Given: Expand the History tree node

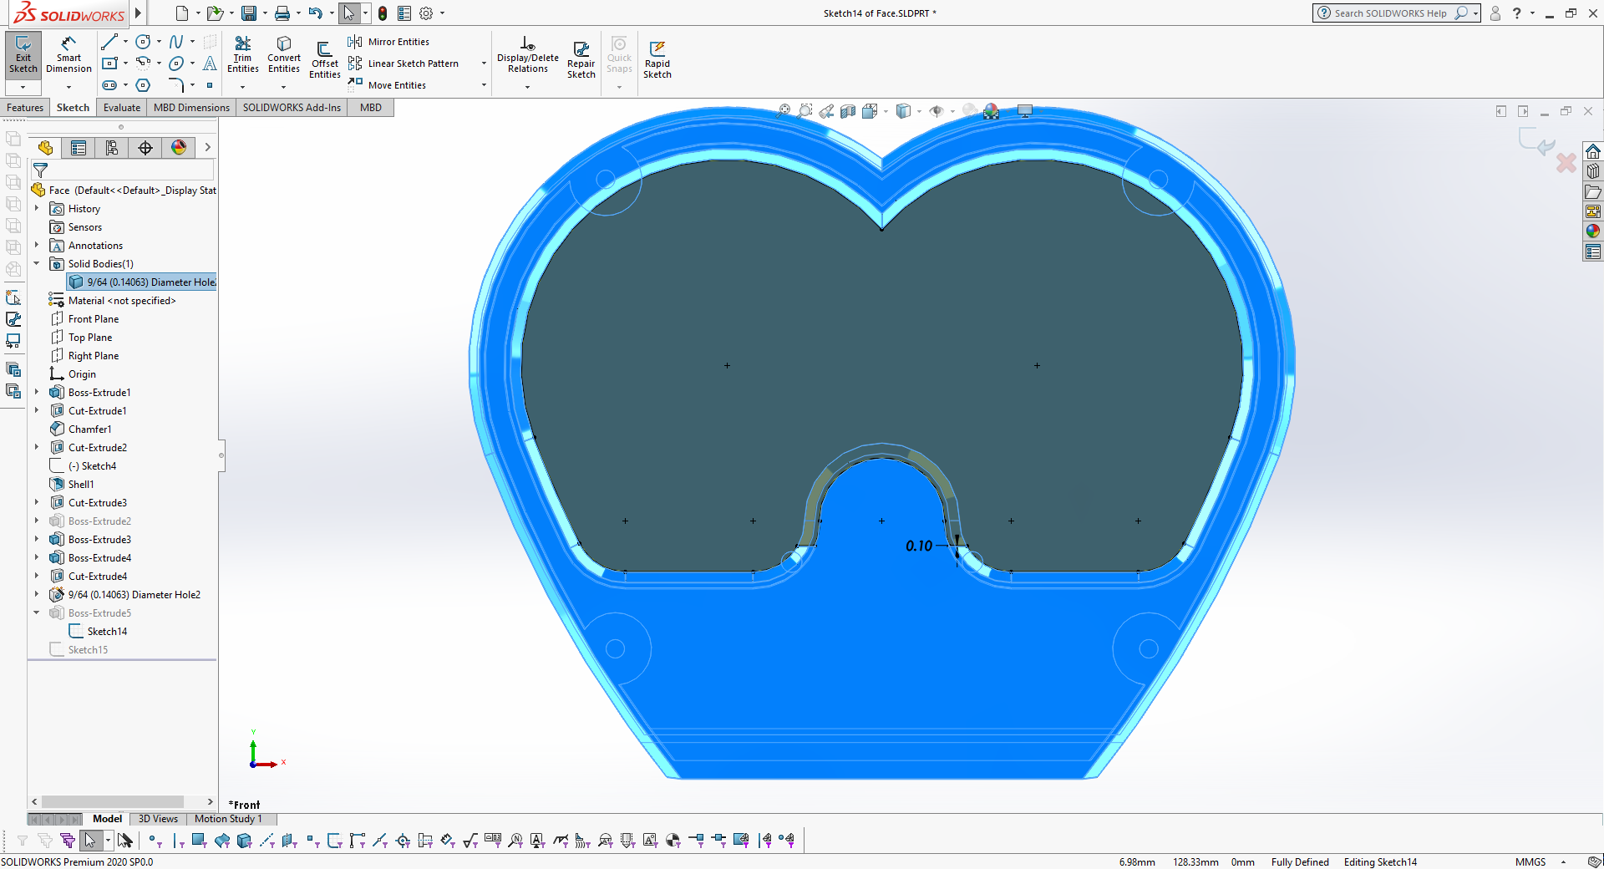Looking at the screenshot, I should pos(37,208).
